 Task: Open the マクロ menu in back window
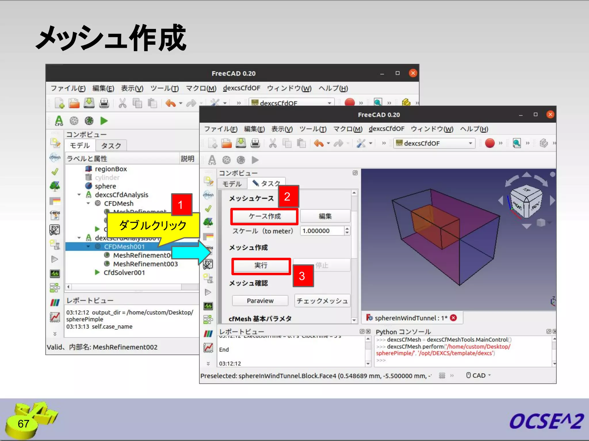201,88
